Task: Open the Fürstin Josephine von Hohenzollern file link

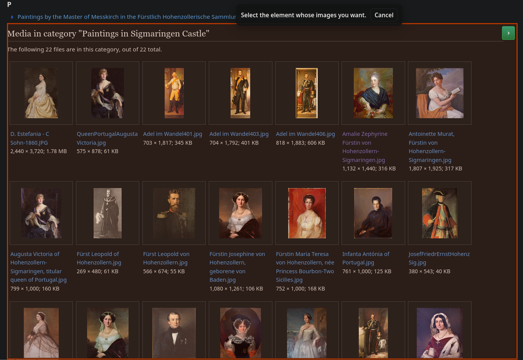Action: click(237, 267)
